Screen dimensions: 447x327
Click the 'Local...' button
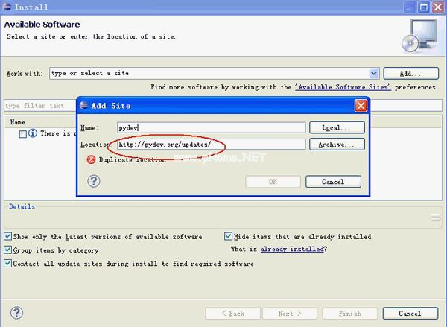(337, 127)
